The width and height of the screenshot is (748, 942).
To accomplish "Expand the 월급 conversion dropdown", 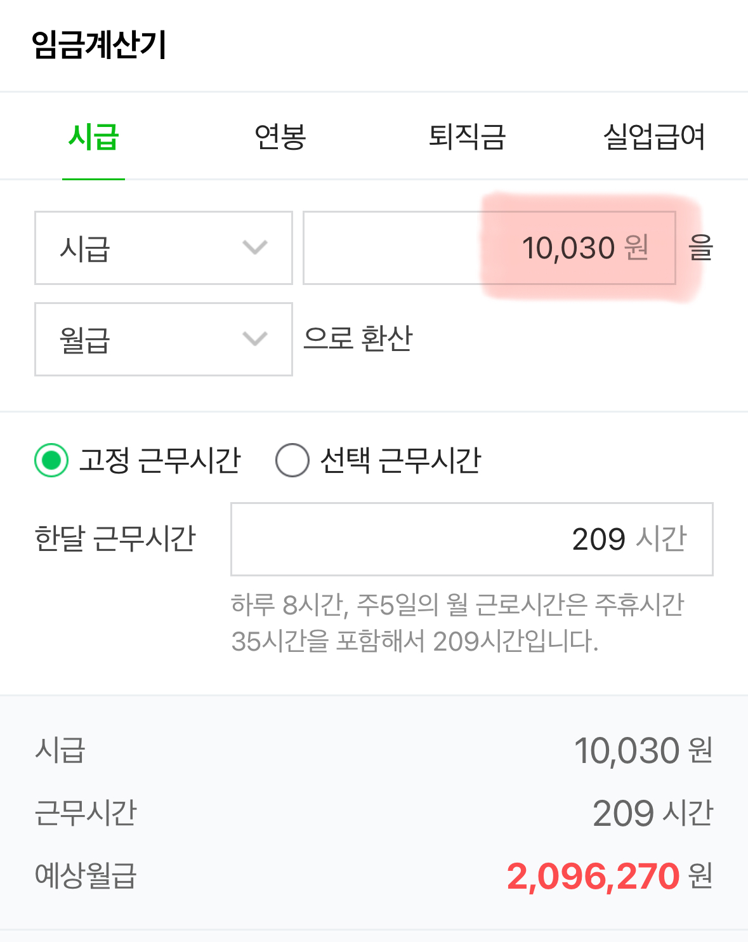I will 163,338.
